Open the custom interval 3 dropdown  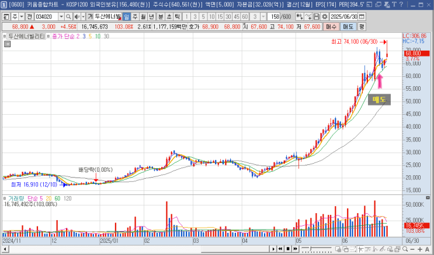263,17
